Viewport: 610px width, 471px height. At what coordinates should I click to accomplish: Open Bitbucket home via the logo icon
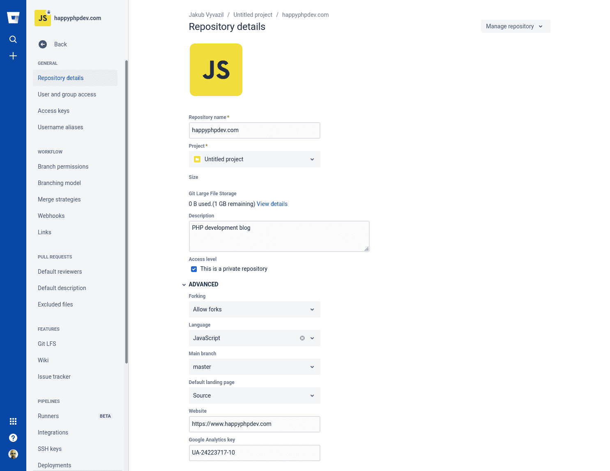pyautogui.click(x=13, y=17)
